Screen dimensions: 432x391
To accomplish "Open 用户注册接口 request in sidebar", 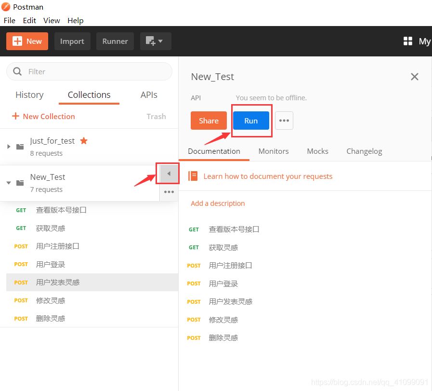I will [x=92, y=246].
